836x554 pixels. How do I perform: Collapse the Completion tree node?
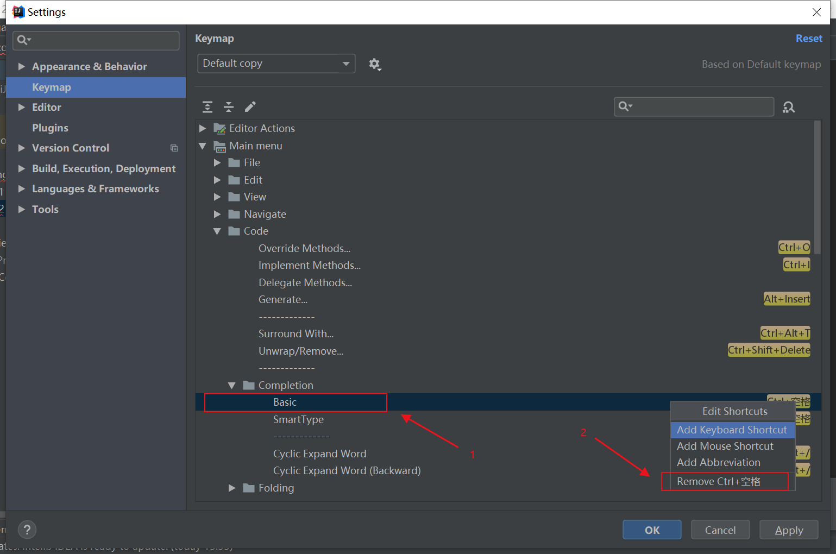232,386
